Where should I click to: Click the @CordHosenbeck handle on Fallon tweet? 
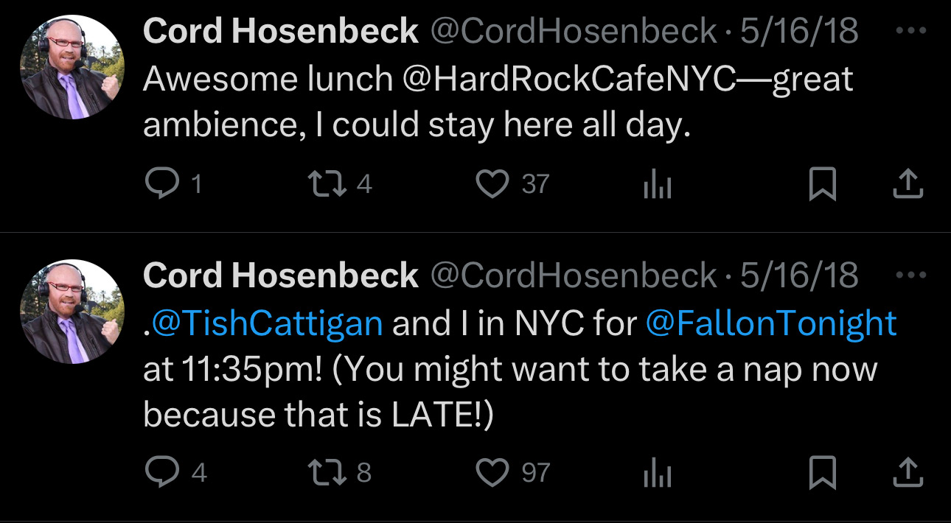tap(573, 275)
